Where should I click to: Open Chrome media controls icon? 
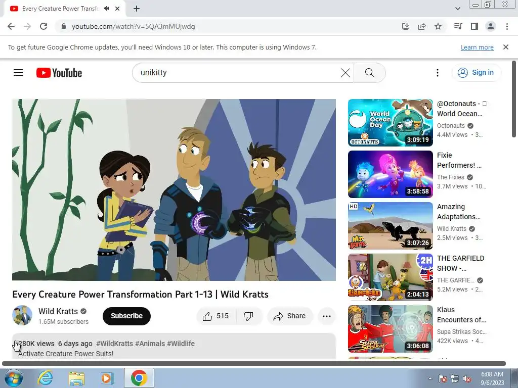(458, 26)
